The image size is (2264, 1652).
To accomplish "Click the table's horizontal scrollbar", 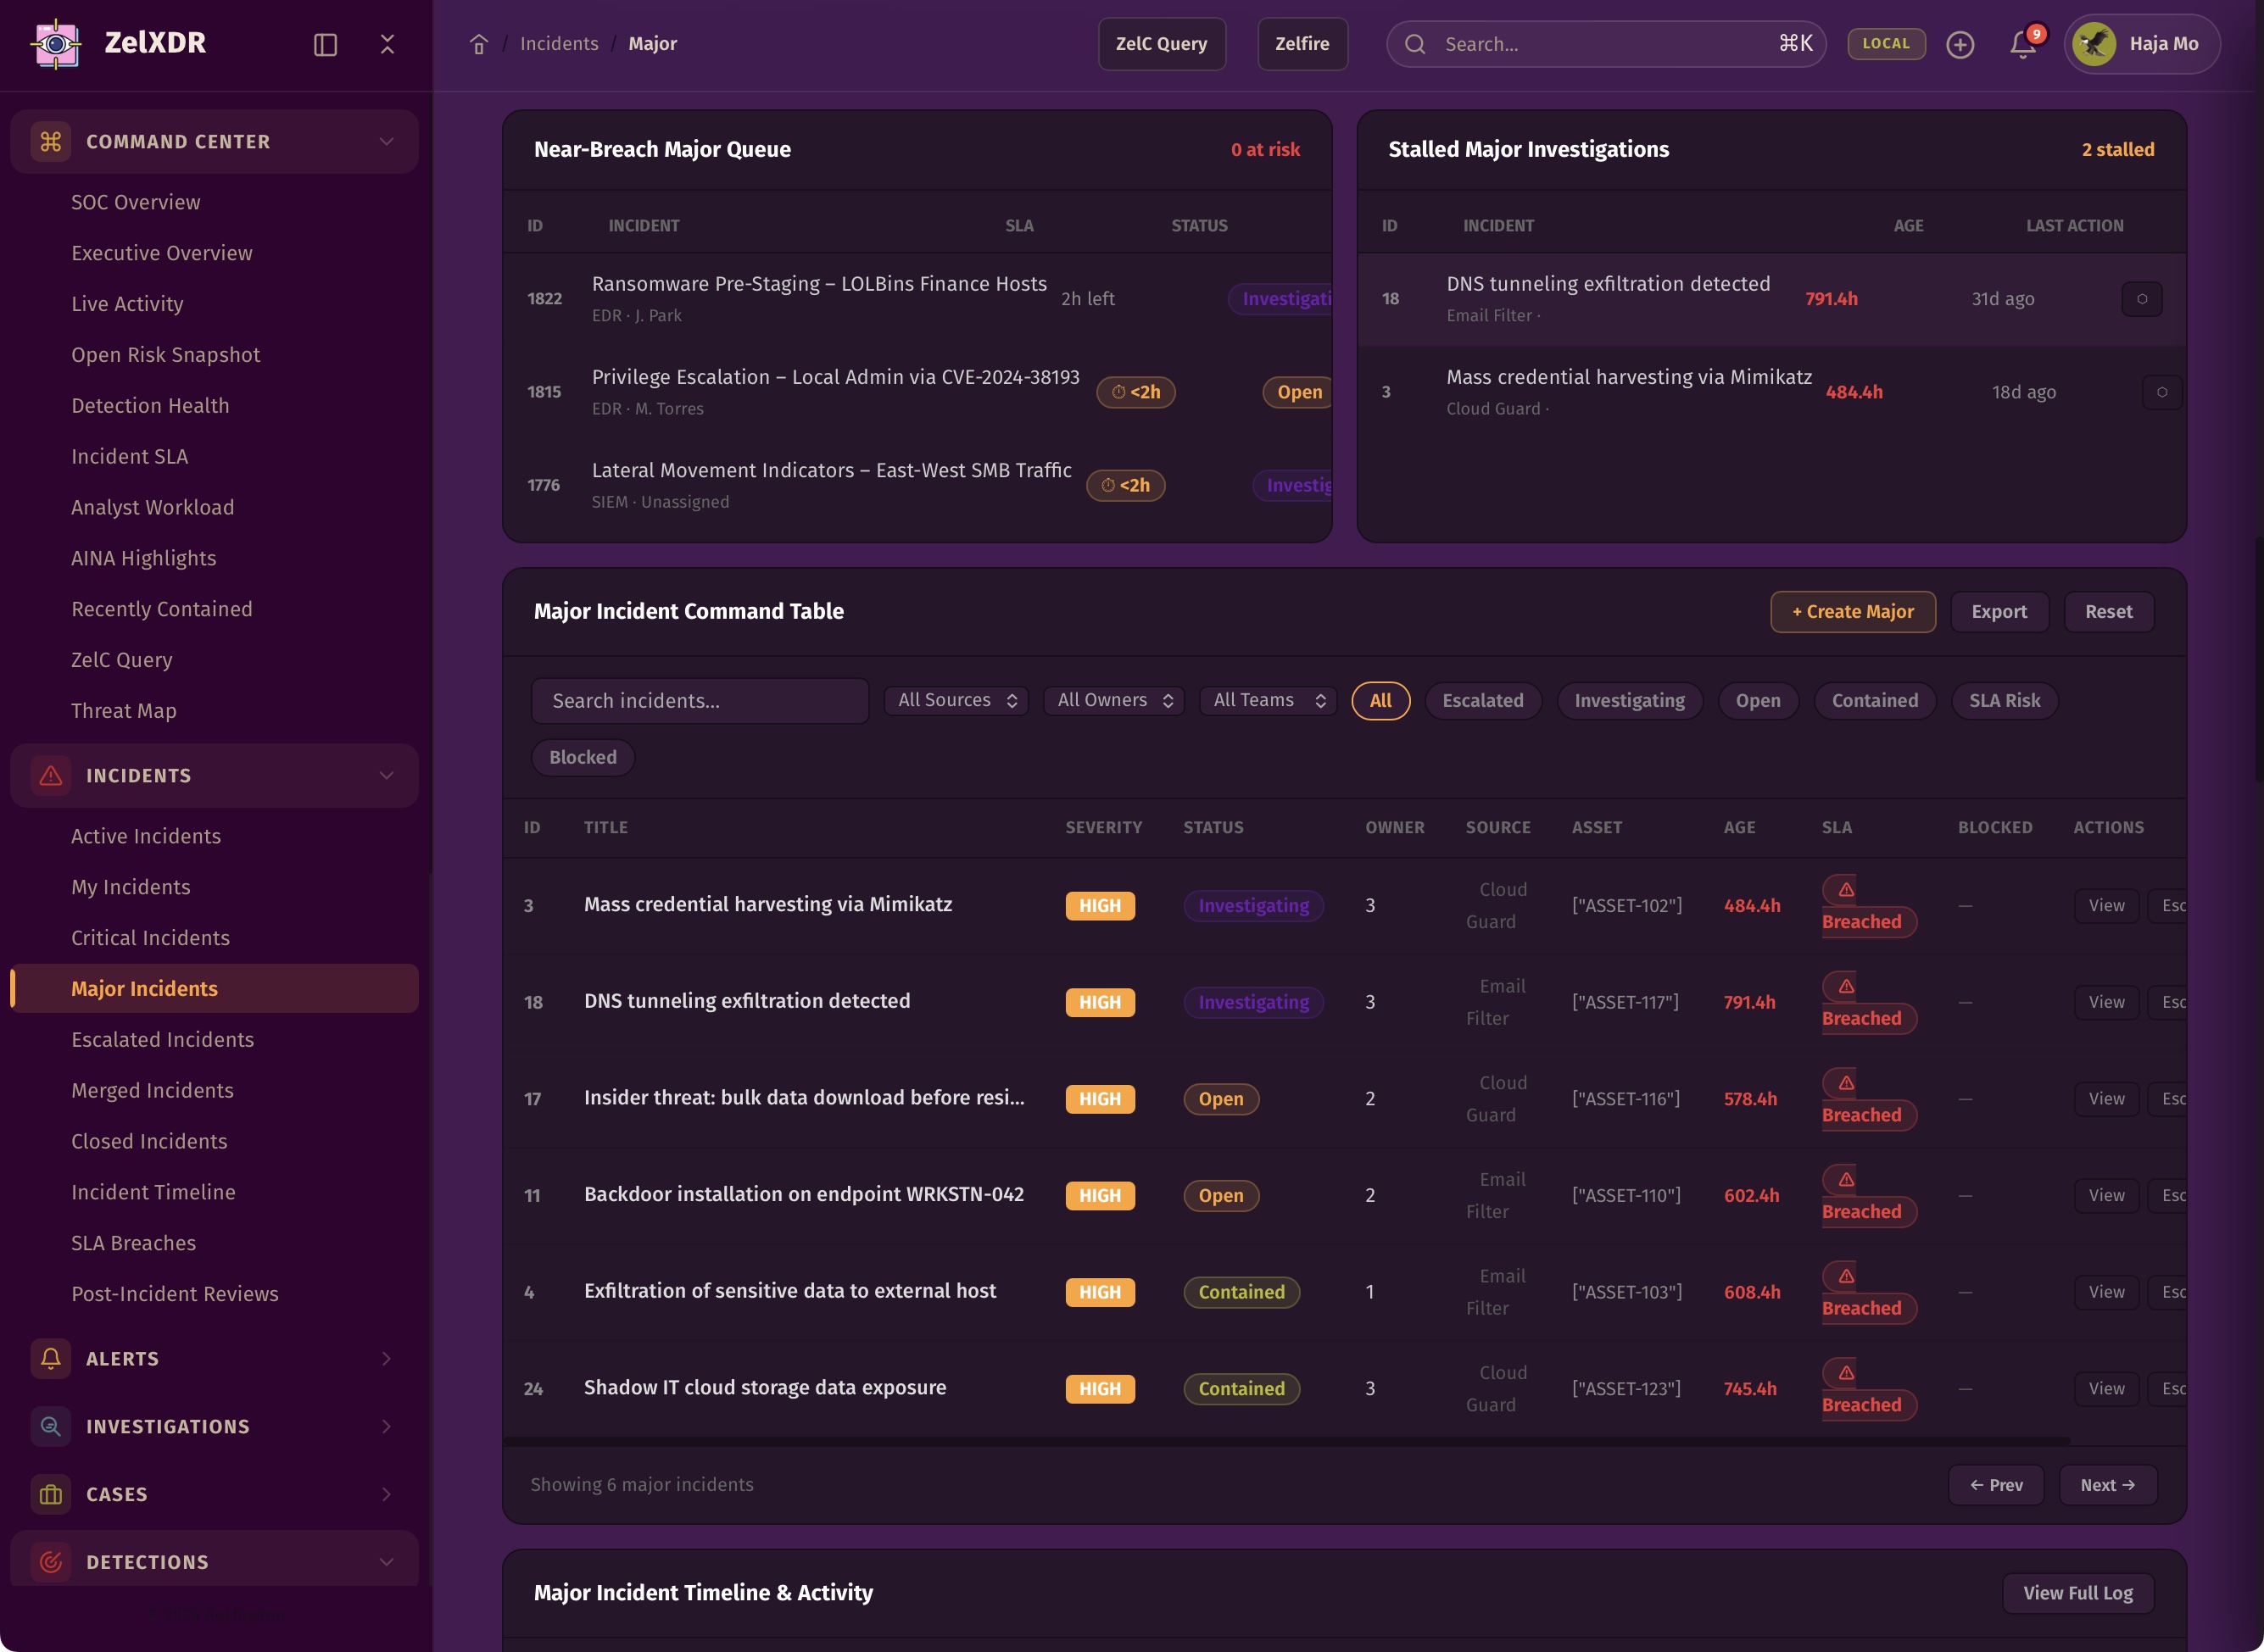I will click(x=1285, y=1442).
